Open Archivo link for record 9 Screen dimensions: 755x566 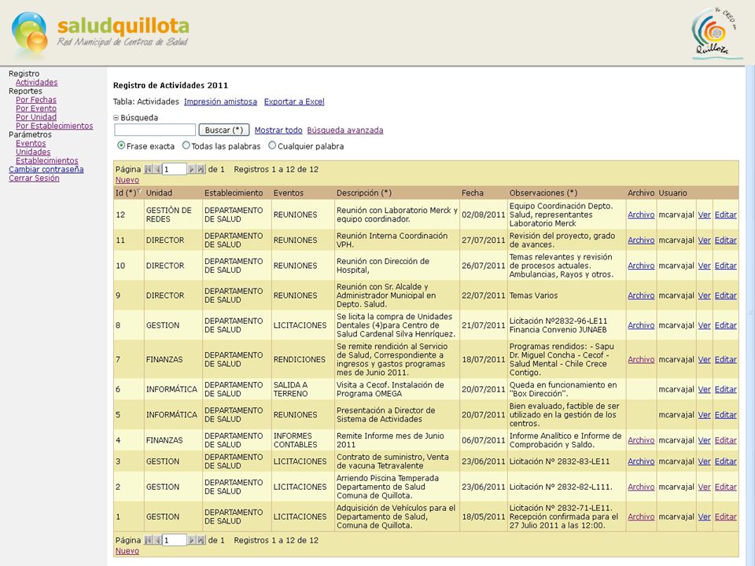click(641, 296)
